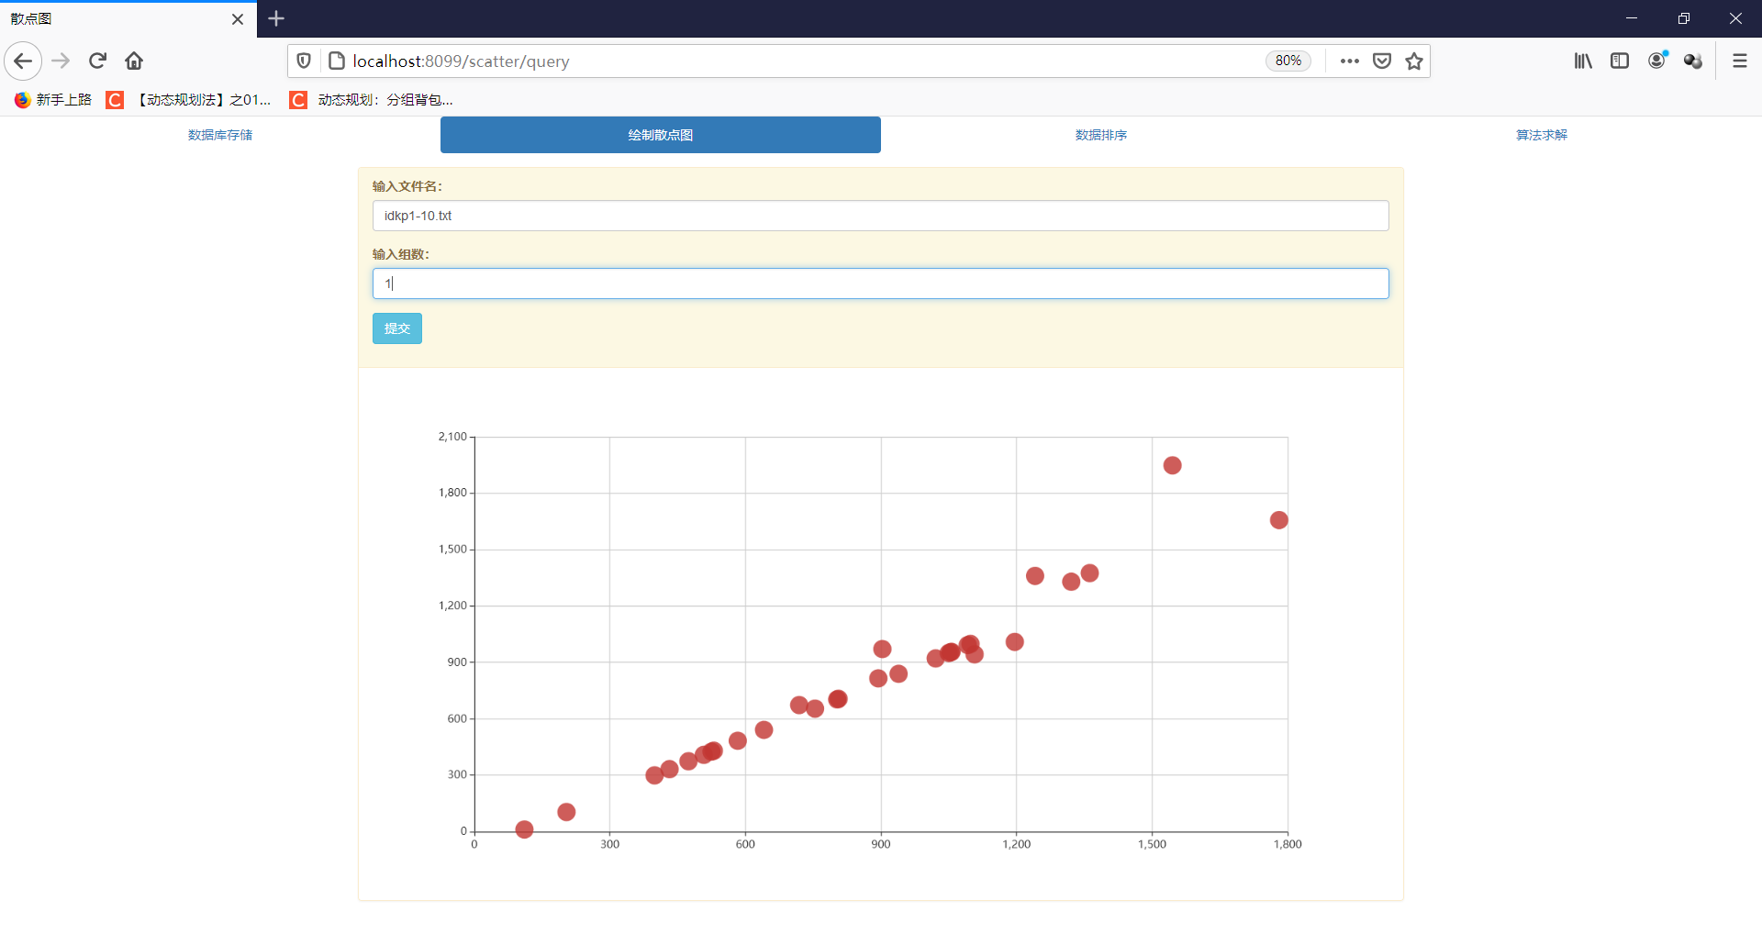Open the Library bookshelf icon
This screenshot has height=945, width=1762.
pyautogui.click(x=1583, y=61)
